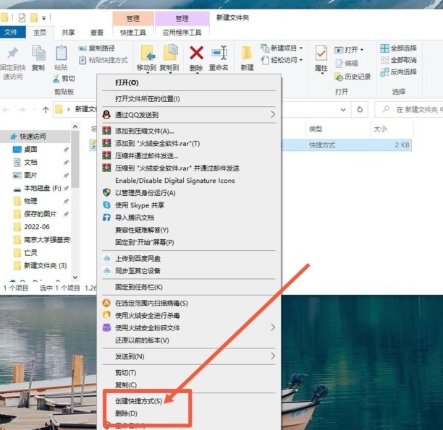Click the Move to (移动到) ribbon icon
Viewport: 443px width, 430px height.
[x=147, y=53]
